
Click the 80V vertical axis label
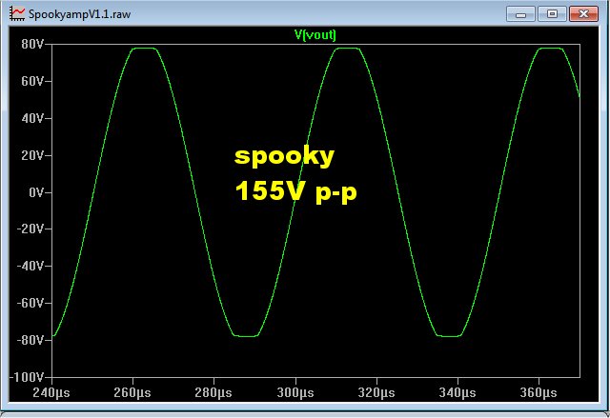coord(32,45)
